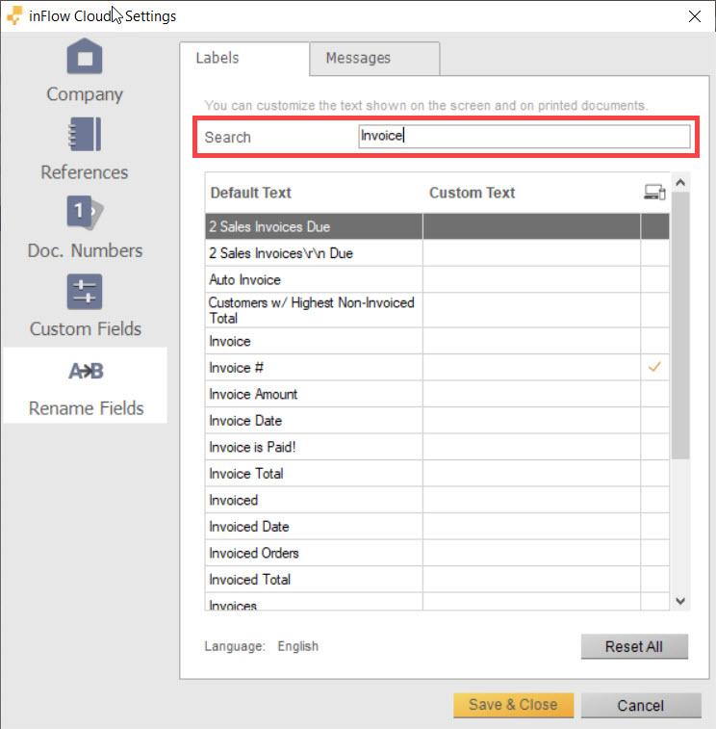Switch to the Messages tab
The image size is (716, 729).
click(374, 58)
